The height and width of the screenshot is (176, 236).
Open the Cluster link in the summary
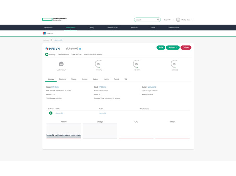tap(152, 87)
